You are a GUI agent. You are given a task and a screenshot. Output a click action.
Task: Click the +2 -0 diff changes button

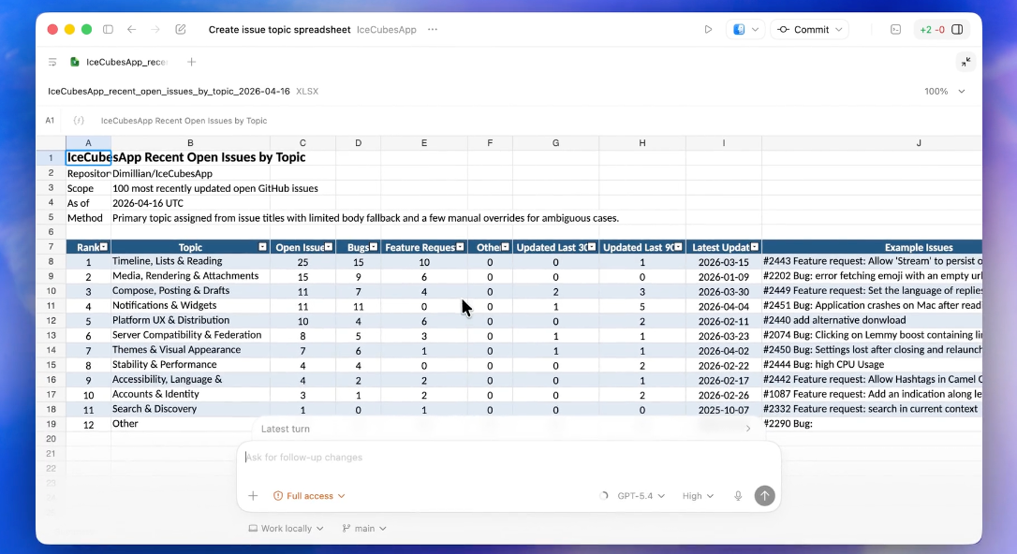[932, 30]
